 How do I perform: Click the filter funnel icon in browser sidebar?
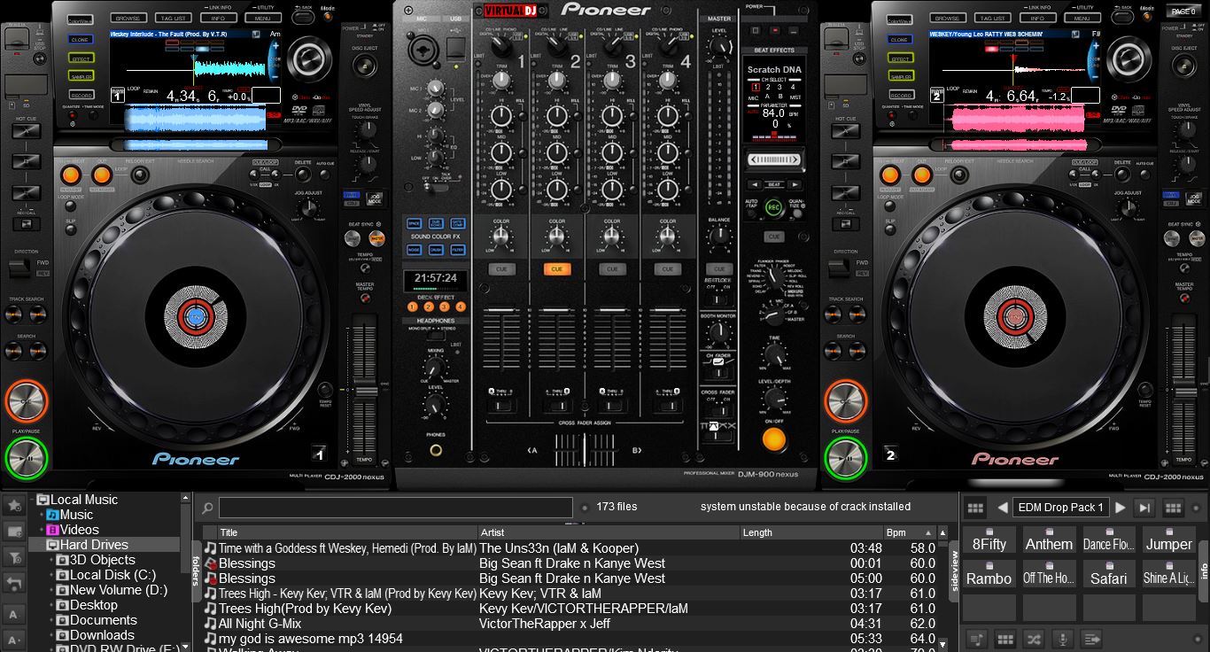(14, 557)
